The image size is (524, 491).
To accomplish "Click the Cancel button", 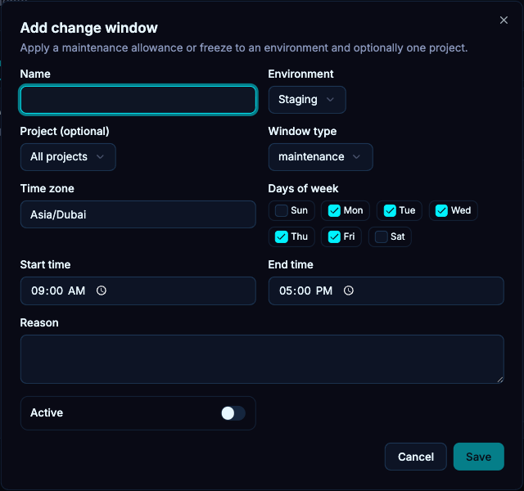I will [416, 457].
